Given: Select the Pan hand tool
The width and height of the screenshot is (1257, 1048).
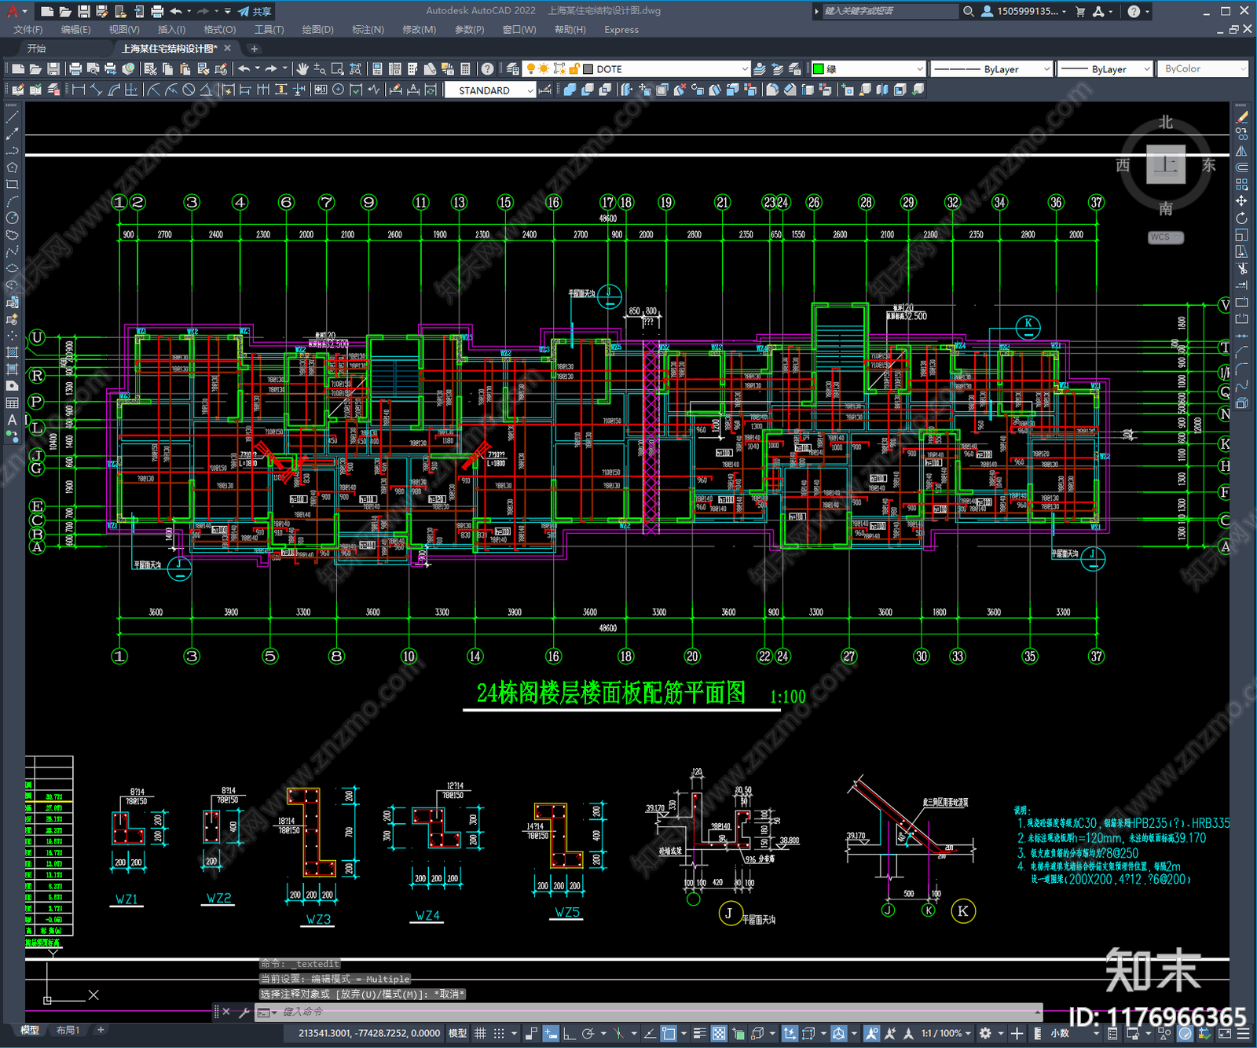Looking at the screenshot, I should (302, 69).
